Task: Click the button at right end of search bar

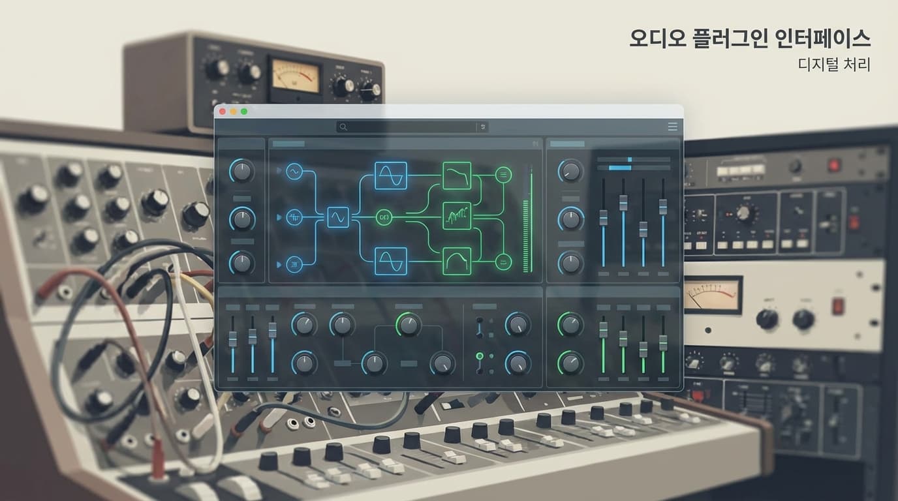Action: click(x=483, y=127)
